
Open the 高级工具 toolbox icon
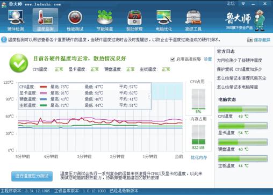coord(193,20)
